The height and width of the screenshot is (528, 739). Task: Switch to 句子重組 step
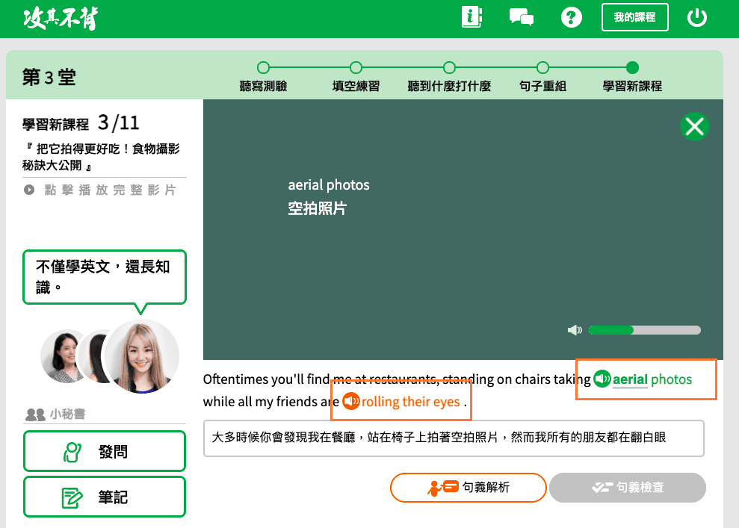pos(542,68)
